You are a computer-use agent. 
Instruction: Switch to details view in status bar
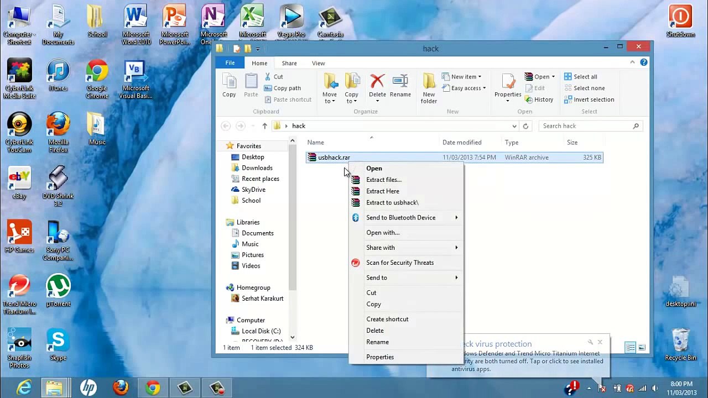[630, 348]
